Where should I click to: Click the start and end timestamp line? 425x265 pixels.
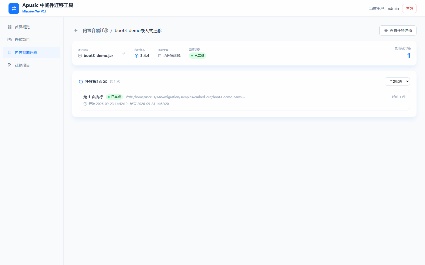(129, 104)
